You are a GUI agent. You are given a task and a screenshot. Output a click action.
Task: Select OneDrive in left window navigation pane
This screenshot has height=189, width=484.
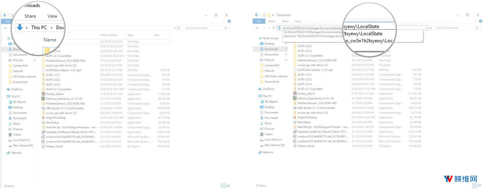click(17, 89)
